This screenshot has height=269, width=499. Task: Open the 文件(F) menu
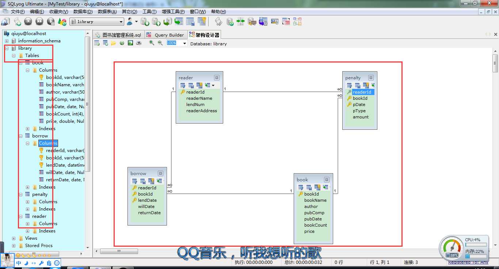[18, 12]
